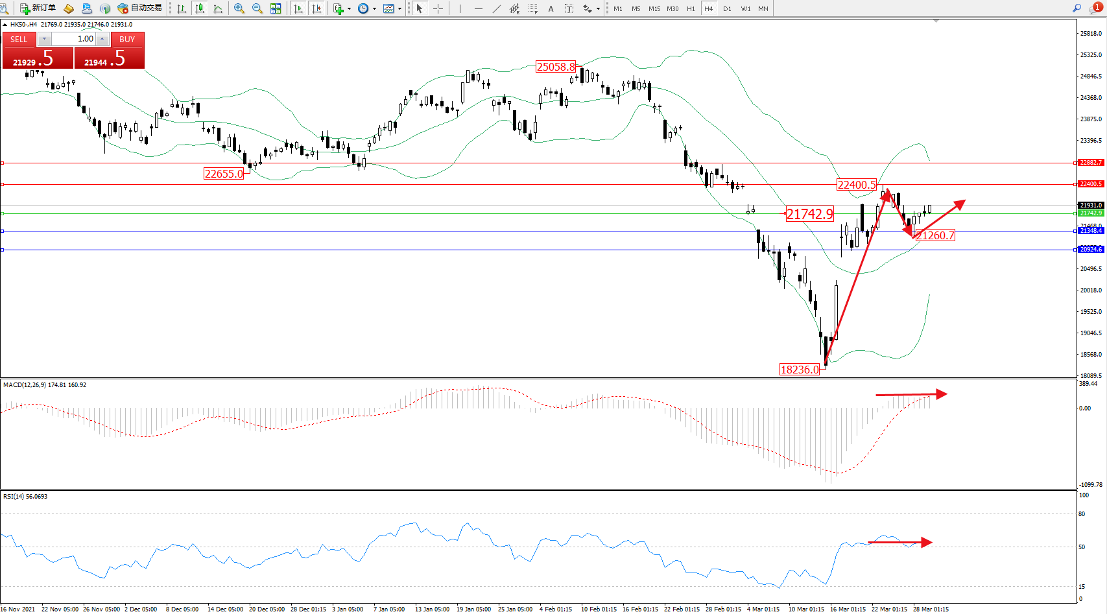The image size is (1107, 614).
Task: Click the red SELL button
Action: (x=19, y=40)
